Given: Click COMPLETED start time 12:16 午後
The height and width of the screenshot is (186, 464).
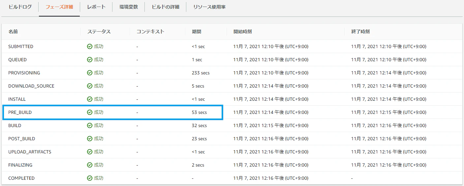Looking at the screenshot, I should tap(271, 178).
